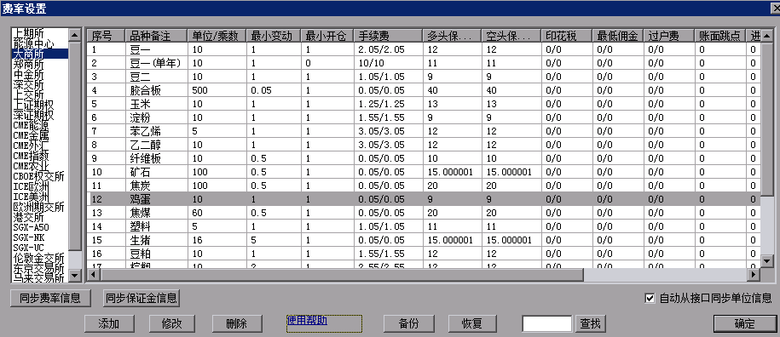780x337 pixels.
Task: Select the 胶合板 row in the table
Action: click(x=424, y=90)
